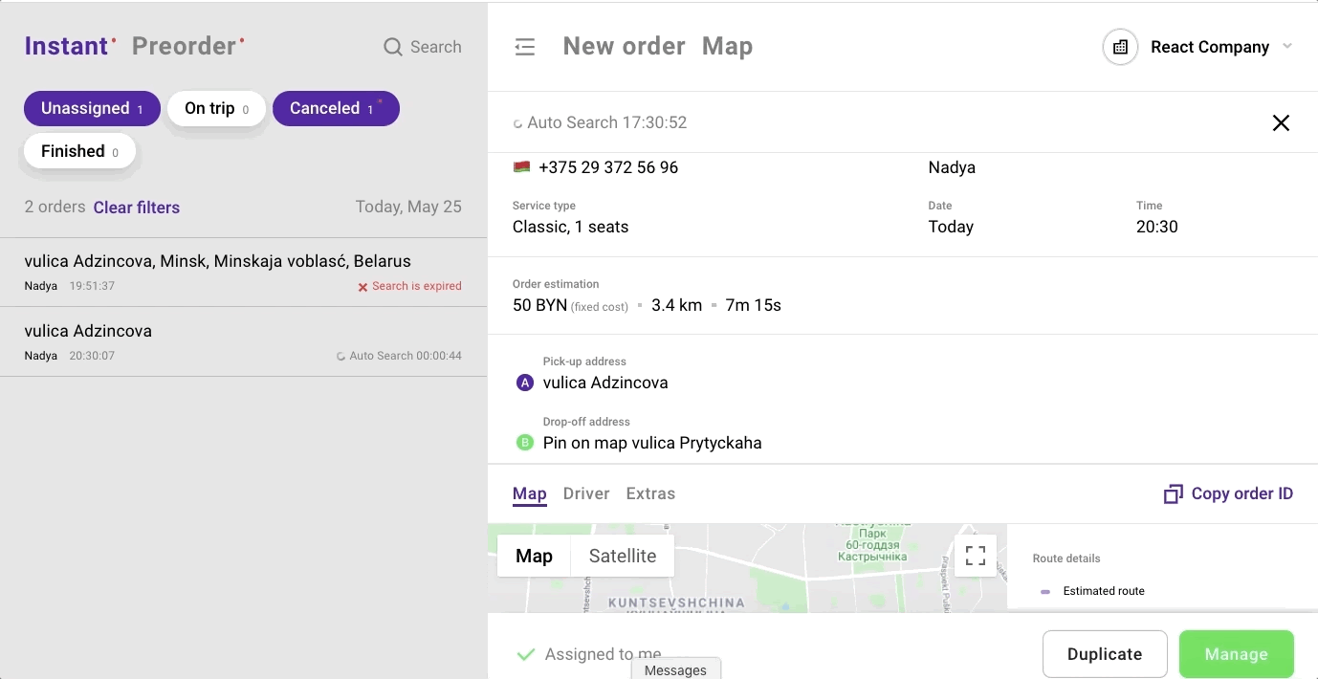Click the Clear filters link
This screenshot has height=679, width=1318.
pos(137,208)
